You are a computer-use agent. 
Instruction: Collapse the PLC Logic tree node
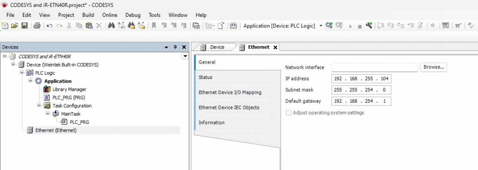click(22, 73)
